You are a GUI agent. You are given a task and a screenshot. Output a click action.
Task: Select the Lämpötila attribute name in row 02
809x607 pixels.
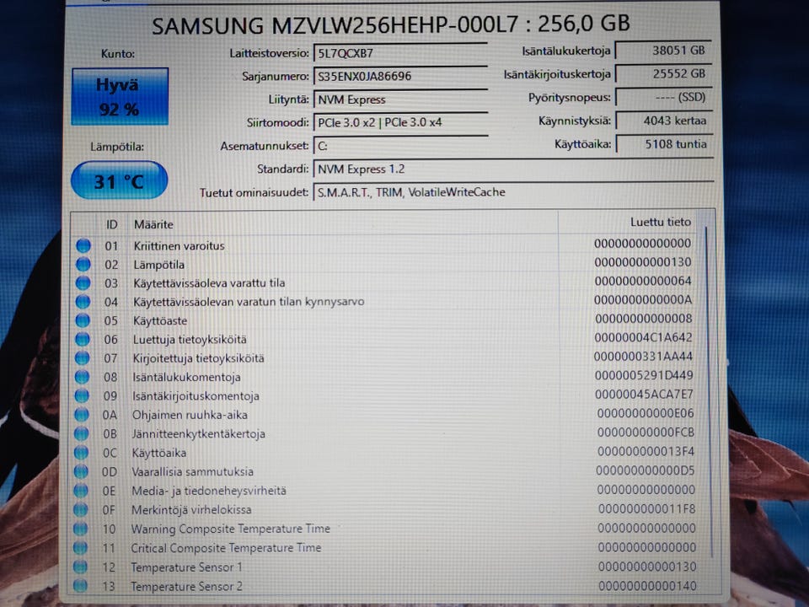159,265
